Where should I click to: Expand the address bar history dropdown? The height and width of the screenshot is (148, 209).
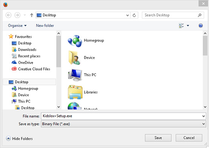(128, 15)
